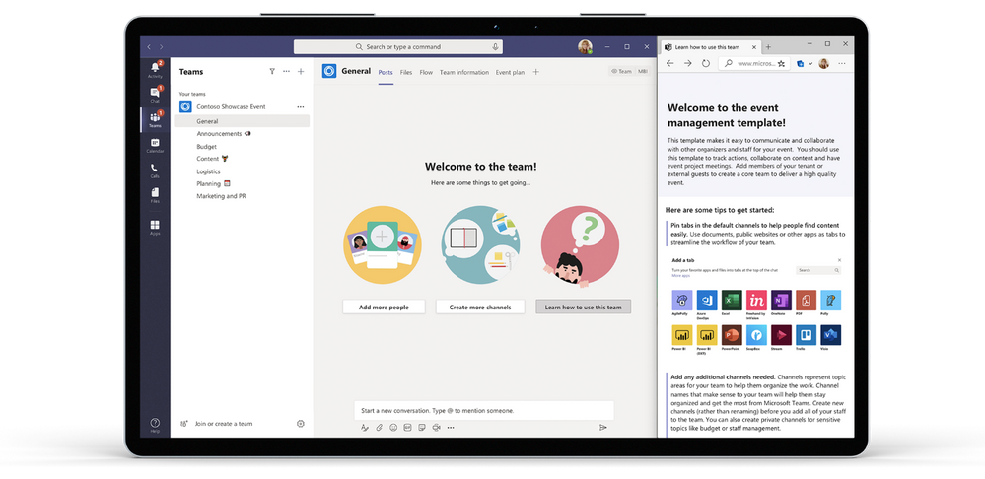Screen dimensions: 985x479
Task: Go back with the Teams back arrow
Action: pos(149,47)
